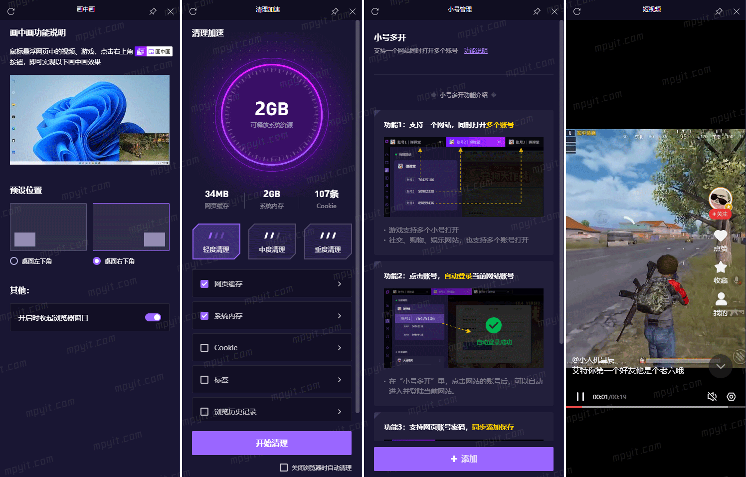Open the 功能说明 link
The width and height of the screenshot is (746, 477).
click(476, 51)
